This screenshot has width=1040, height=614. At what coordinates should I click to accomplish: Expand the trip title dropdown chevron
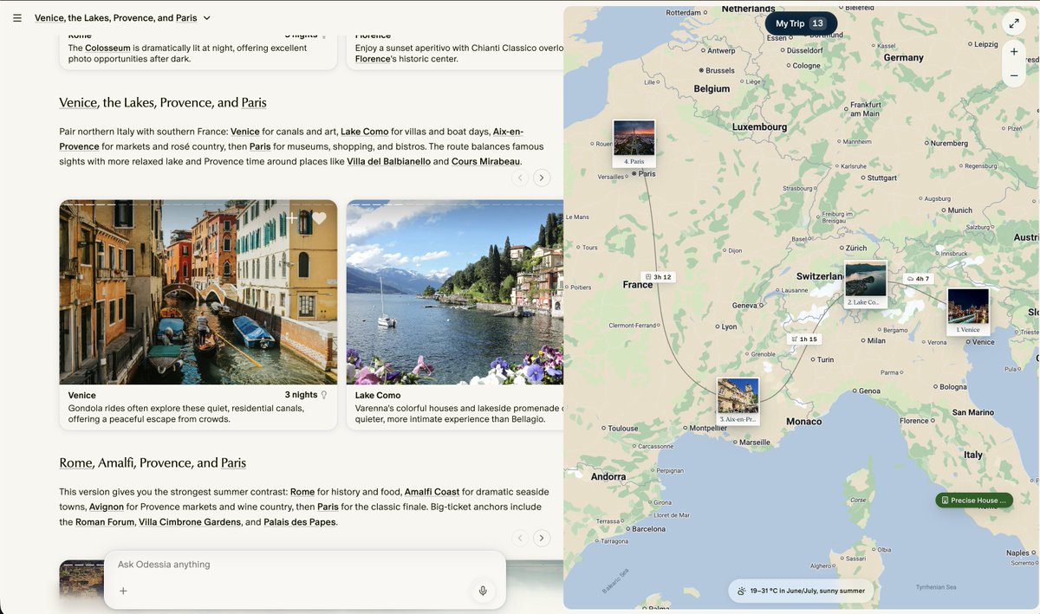[x=206, y=18]
